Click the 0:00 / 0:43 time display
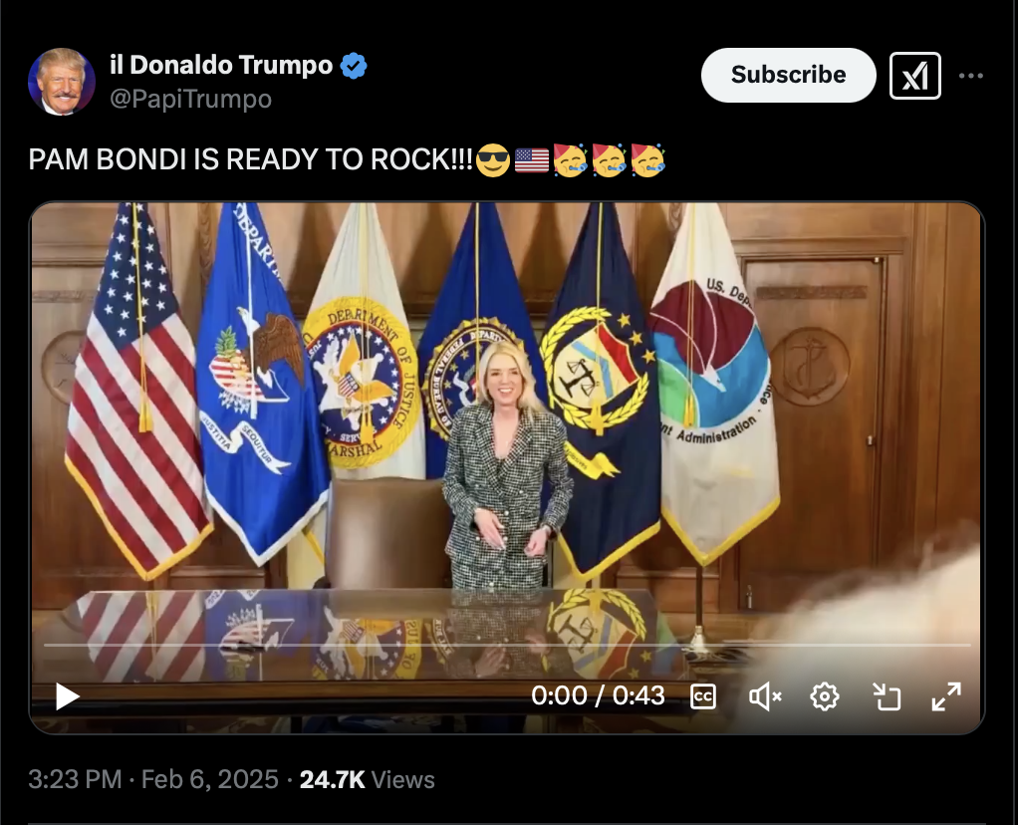The image size is (1018, 825). coord(598,696)
